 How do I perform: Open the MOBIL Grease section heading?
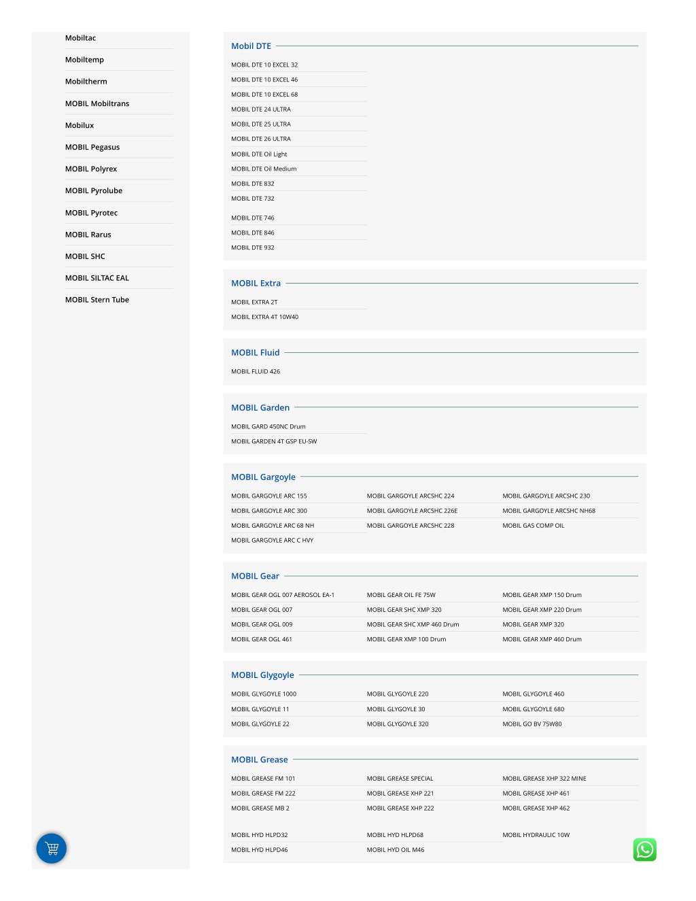(259, 760)
